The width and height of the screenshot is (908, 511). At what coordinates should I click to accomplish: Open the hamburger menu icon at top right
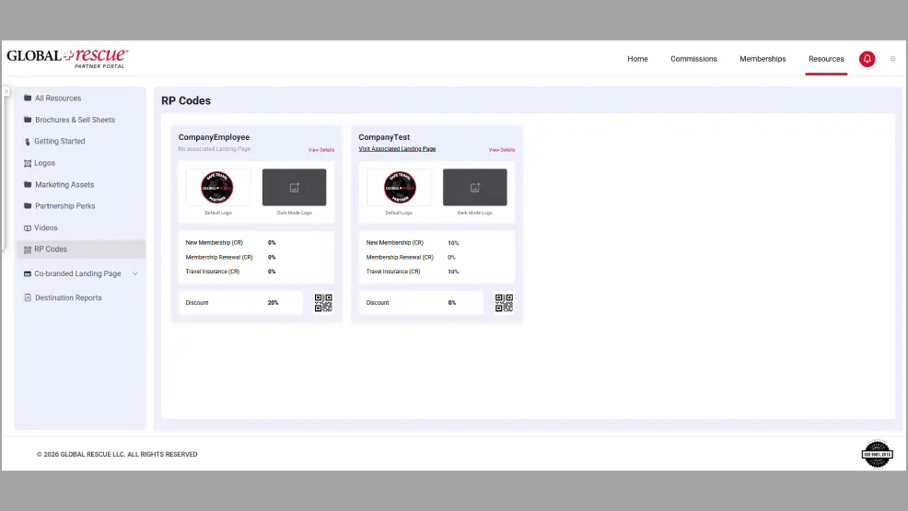(x=892, y=59)
